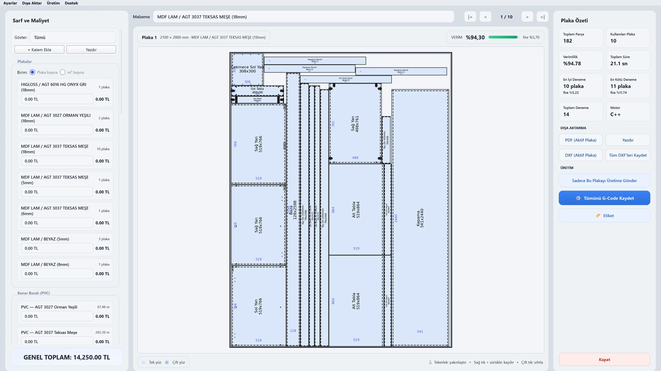The image size is (661, 371).
Task: Click the Sarf ve Maliyet panel scrollbar
Action: 121,72
